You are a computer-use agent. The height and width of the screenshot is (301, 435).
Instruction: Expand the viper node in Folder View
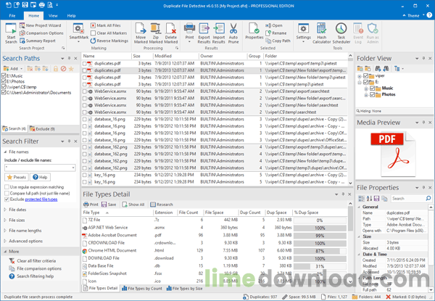[360, 76]
